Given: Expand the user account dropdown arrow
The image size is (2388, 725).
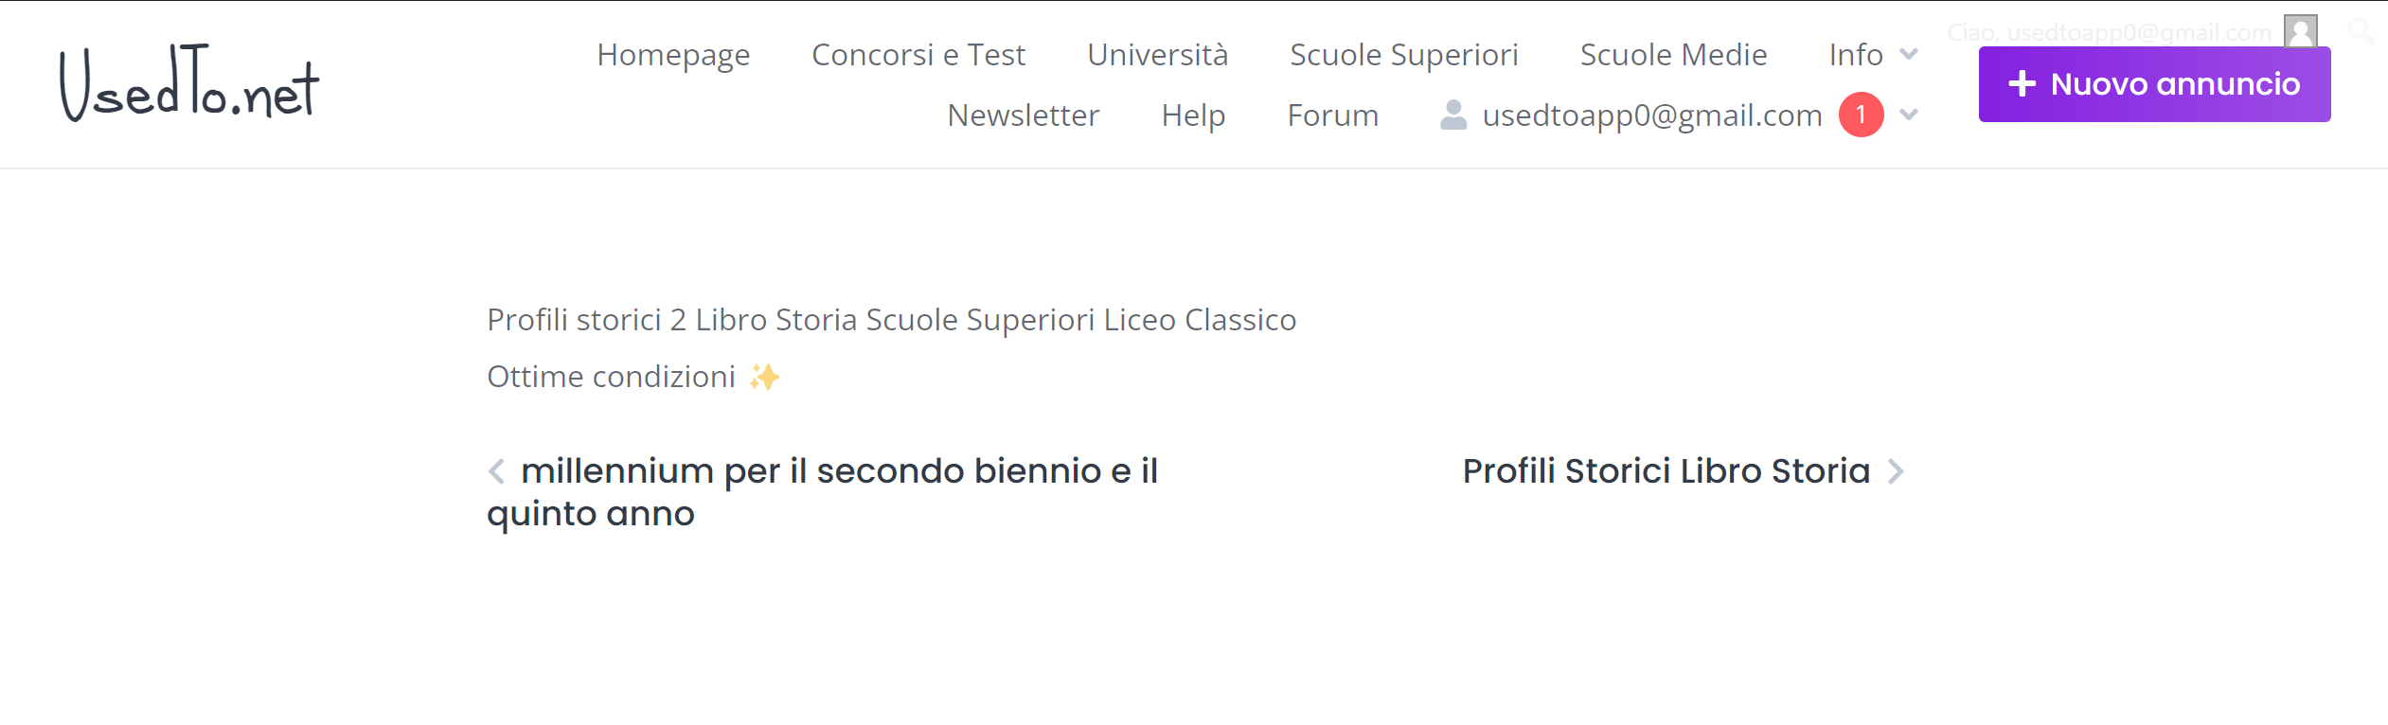Looking at the screenshot, I should coord(1909,115).
